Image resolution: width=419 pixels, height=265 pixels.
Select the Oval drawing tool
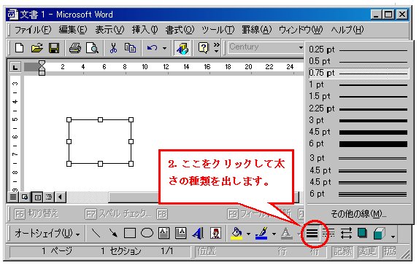tap(147, 233)
